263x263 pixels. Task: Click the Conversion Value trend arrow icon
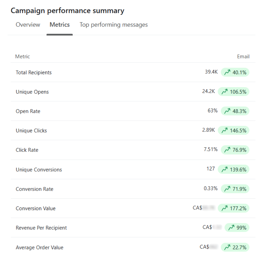pyautogui.click(x=224, y=208)
